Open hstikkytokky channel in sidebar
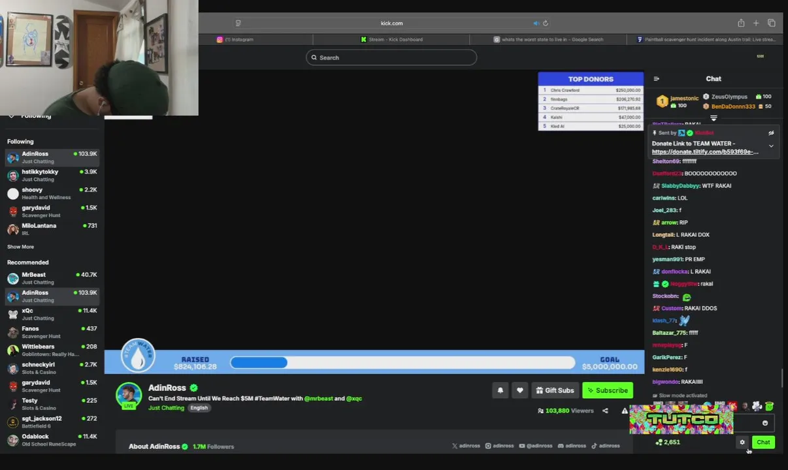The height and width of the screenshot is (470, 788). coord(52,175)
